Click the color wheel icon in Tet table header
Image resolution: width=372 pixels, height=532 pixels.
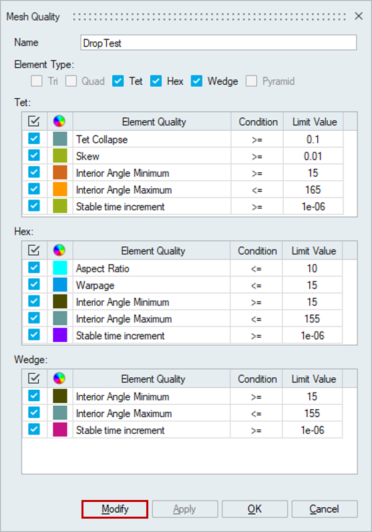(59, 121)
